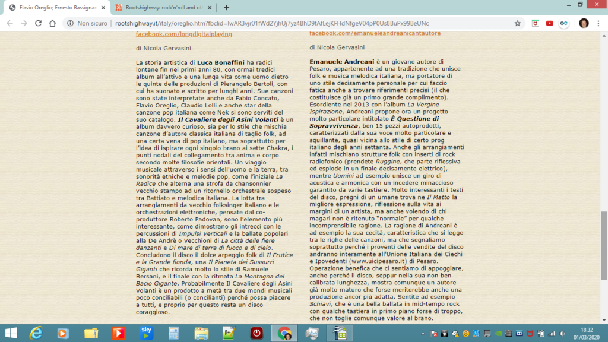608x342 pixels.
Task: Bookmark this page with the star icon
Action: [x=517, y=23]
